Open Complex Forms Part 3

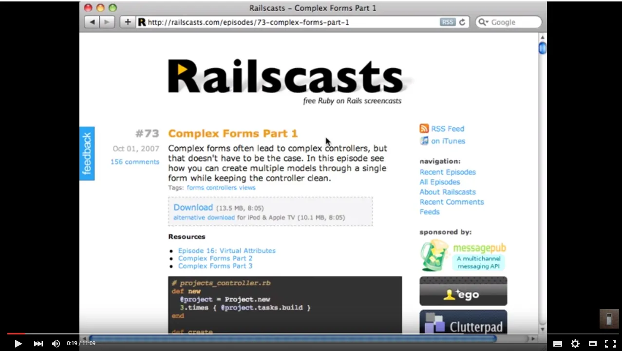point(215,266)
